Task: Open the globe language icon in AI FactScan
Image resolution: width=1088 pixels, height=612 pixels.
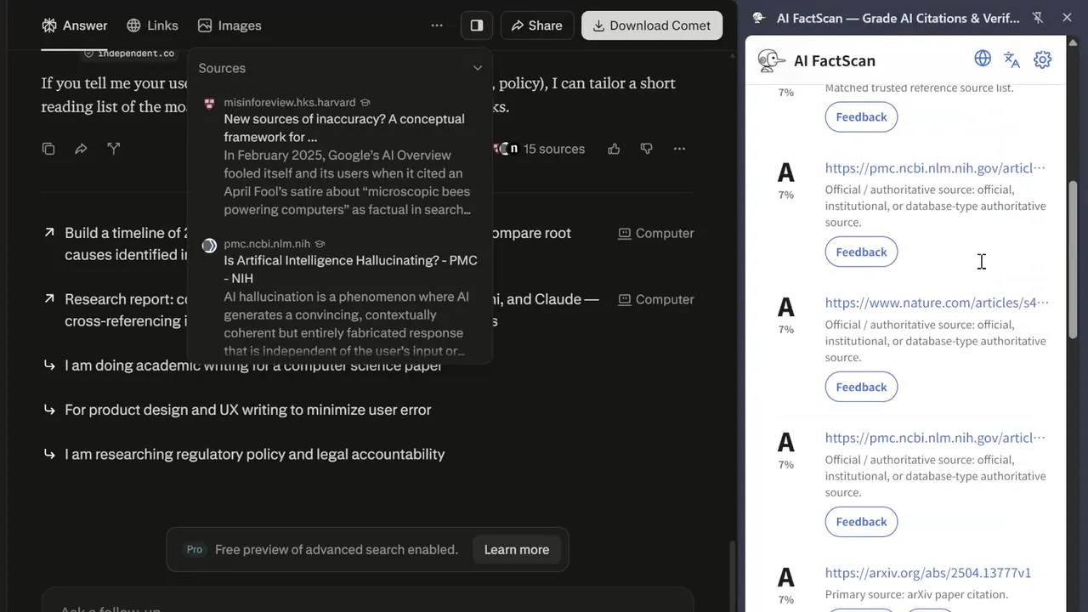Action: pos(983,59)
